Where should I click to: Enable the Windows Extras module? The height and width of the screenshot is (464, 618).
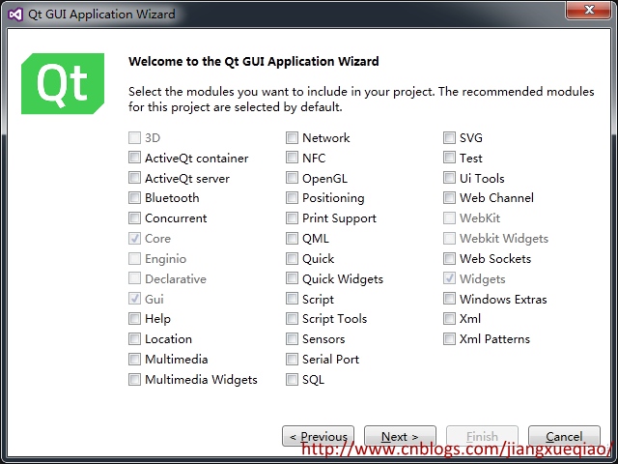449,299
